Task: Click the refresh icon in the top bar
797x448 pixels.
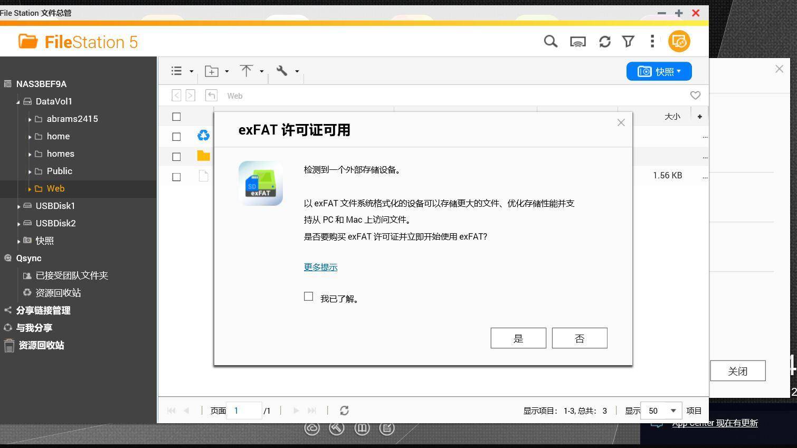Action: (x=605, y=41)
